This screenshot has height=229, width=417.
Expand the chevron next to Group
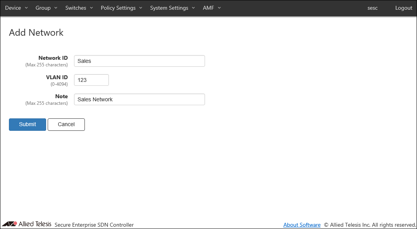pos(56,8)
